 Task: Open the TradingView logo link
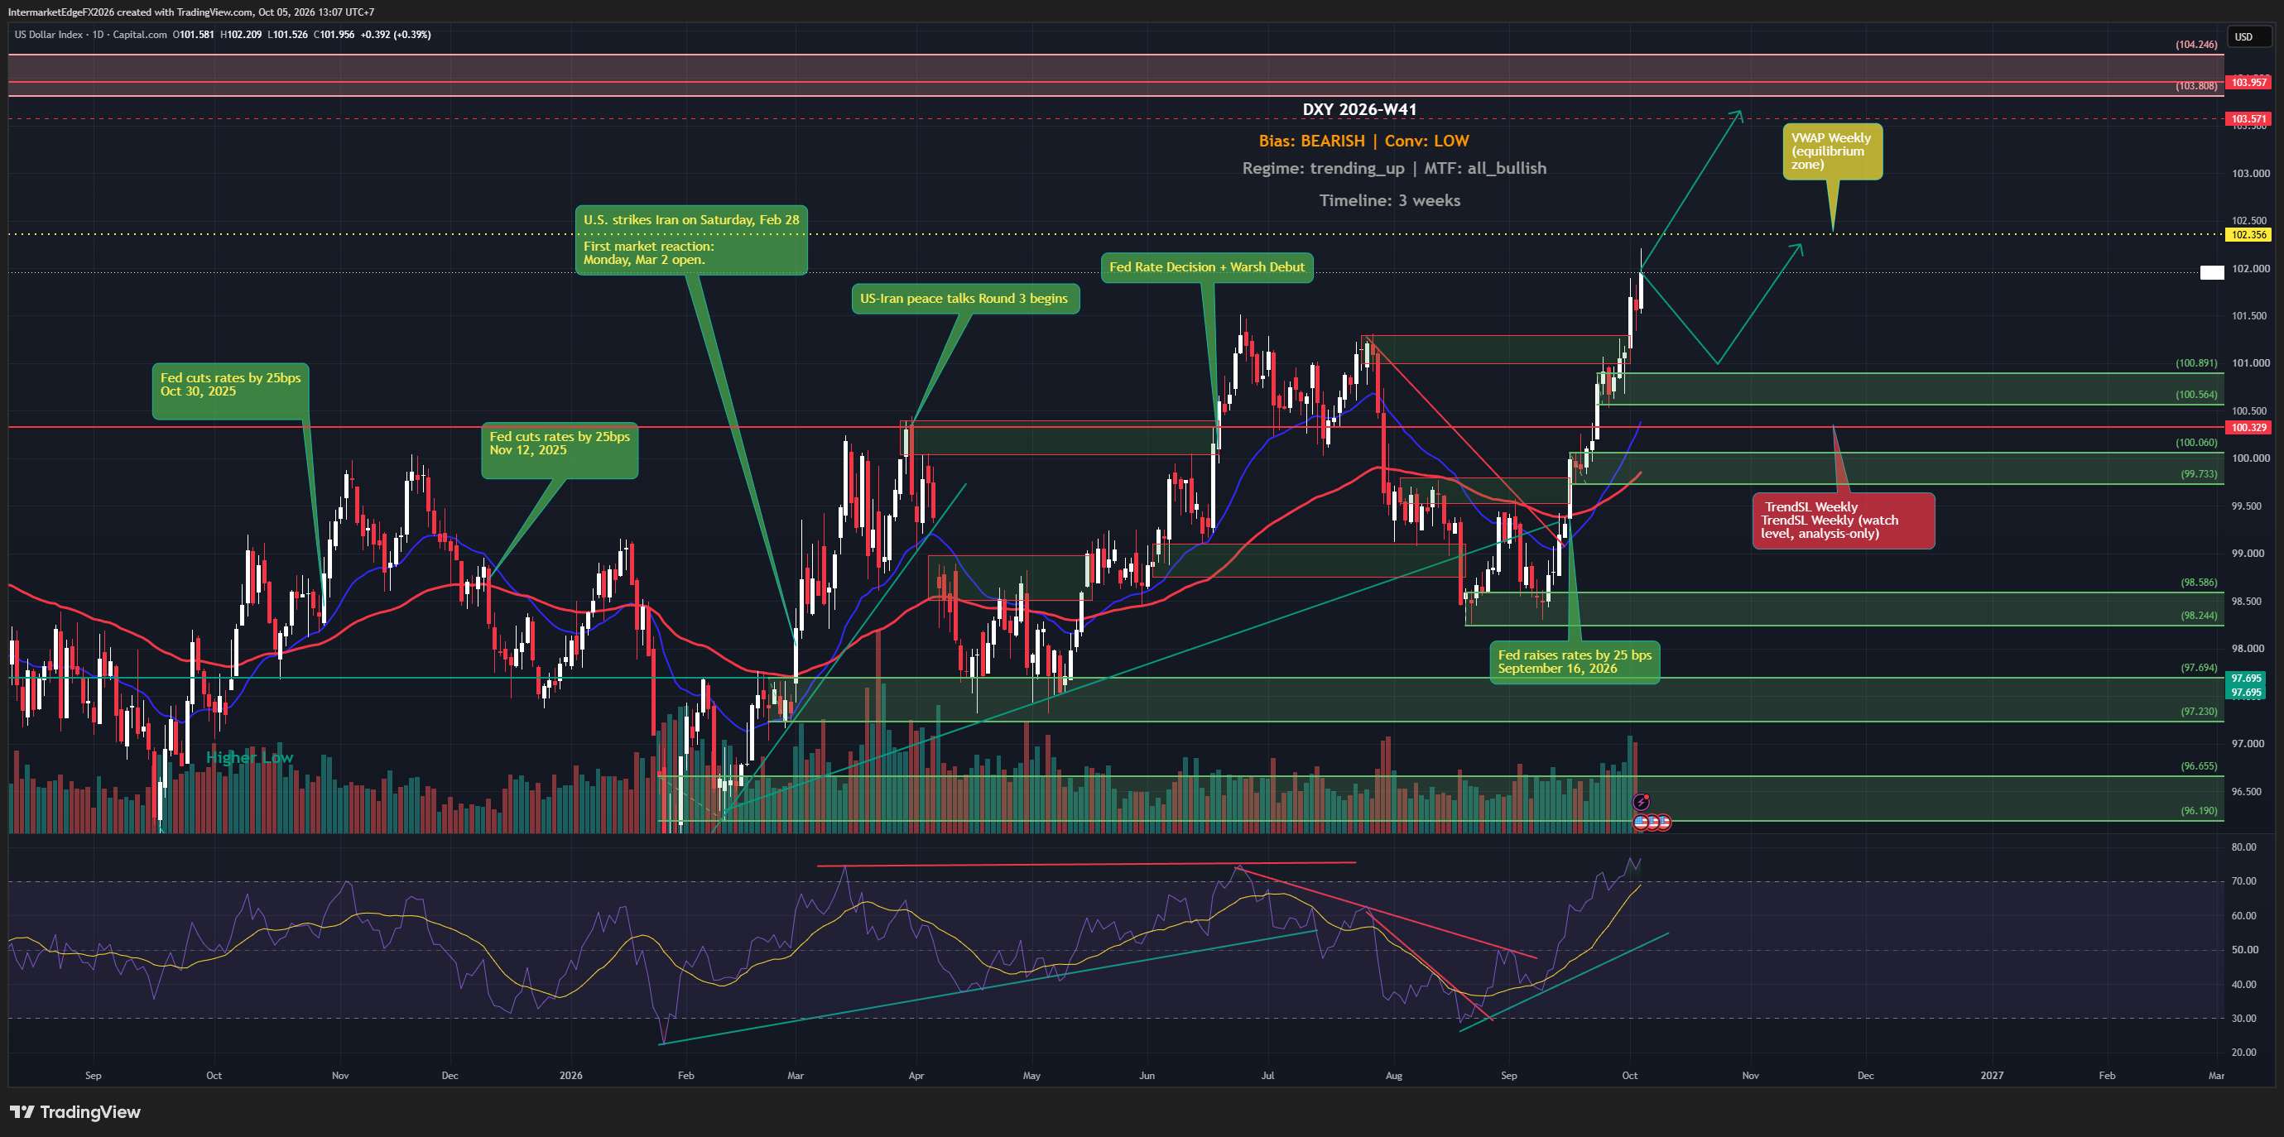click(x=75, y=1112)
